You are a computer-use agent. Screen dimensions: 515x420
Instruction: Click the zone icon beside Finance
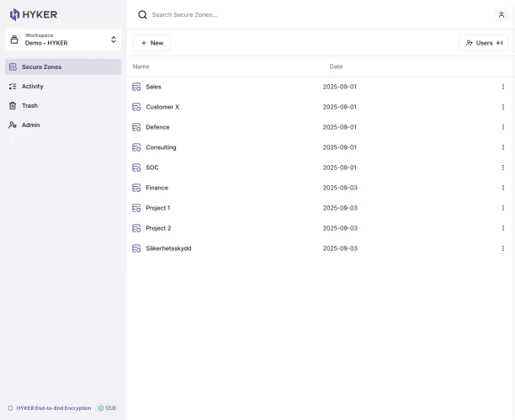point(136,188)
